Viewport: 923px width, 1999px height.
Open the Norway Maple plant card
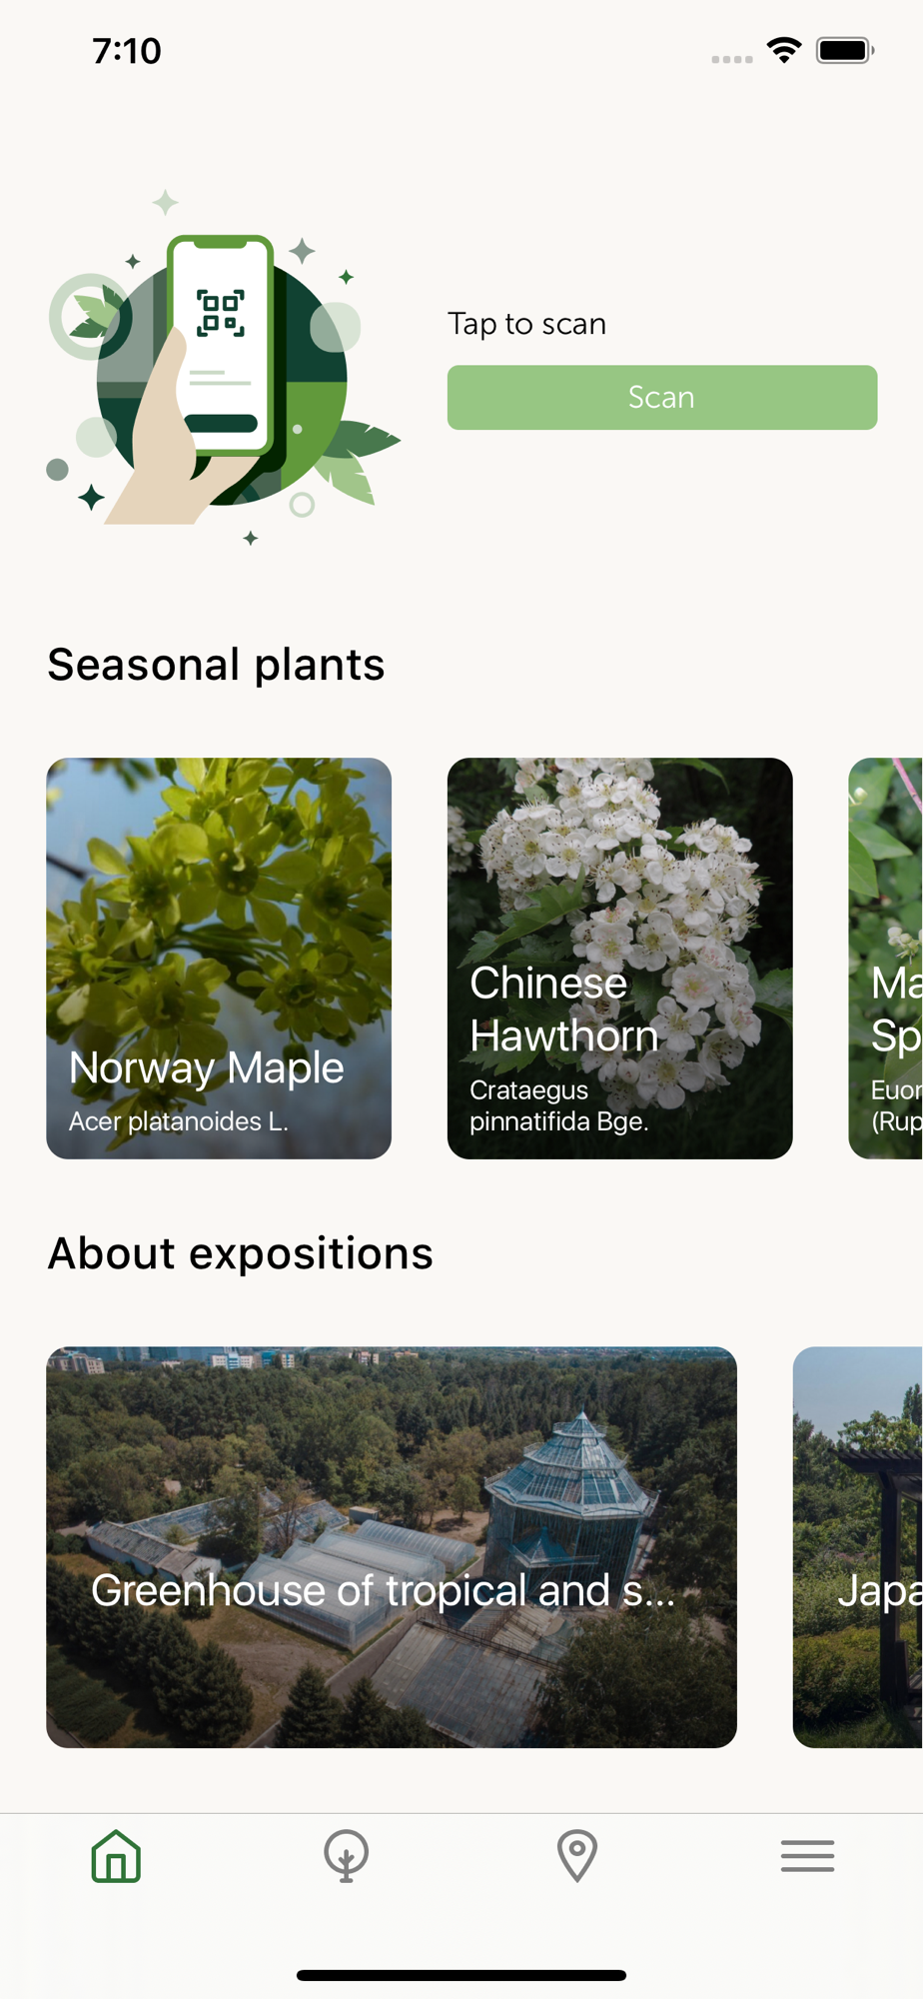coord(219,958)
